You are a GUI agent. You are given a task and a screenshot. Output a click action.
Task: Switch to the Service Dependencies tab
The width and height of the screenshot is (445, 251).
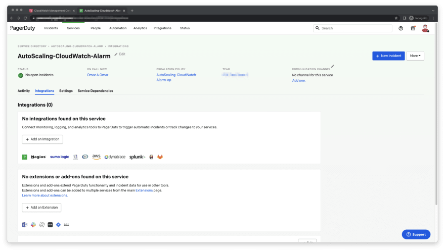coord(96,91)
